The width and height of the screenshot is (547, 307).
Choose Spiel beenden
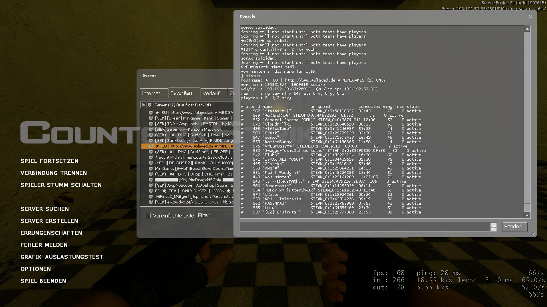(x=43, y=281)
